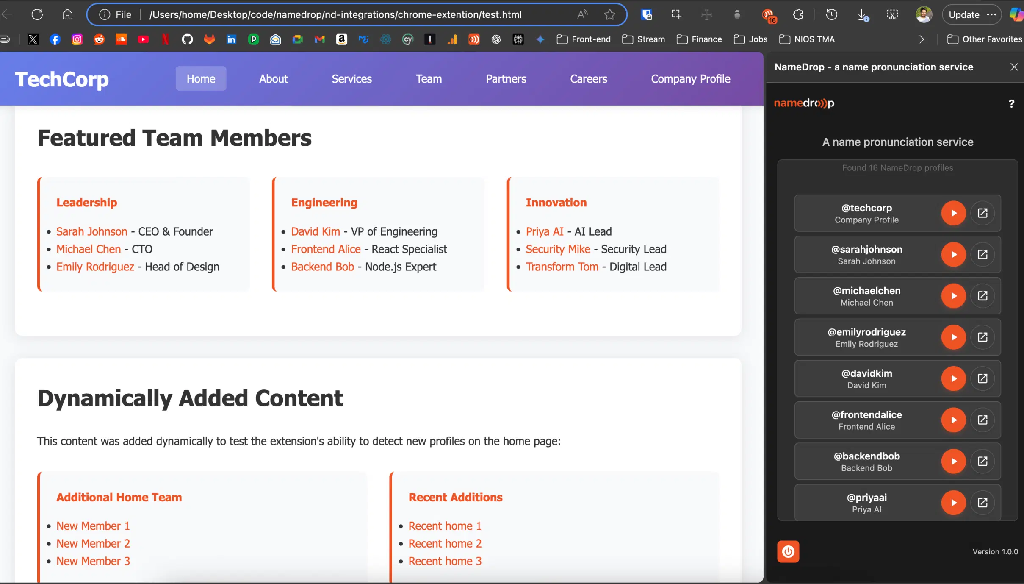
Task: Play the @michaelchen name pronunciation
Action: coord(953,296)
